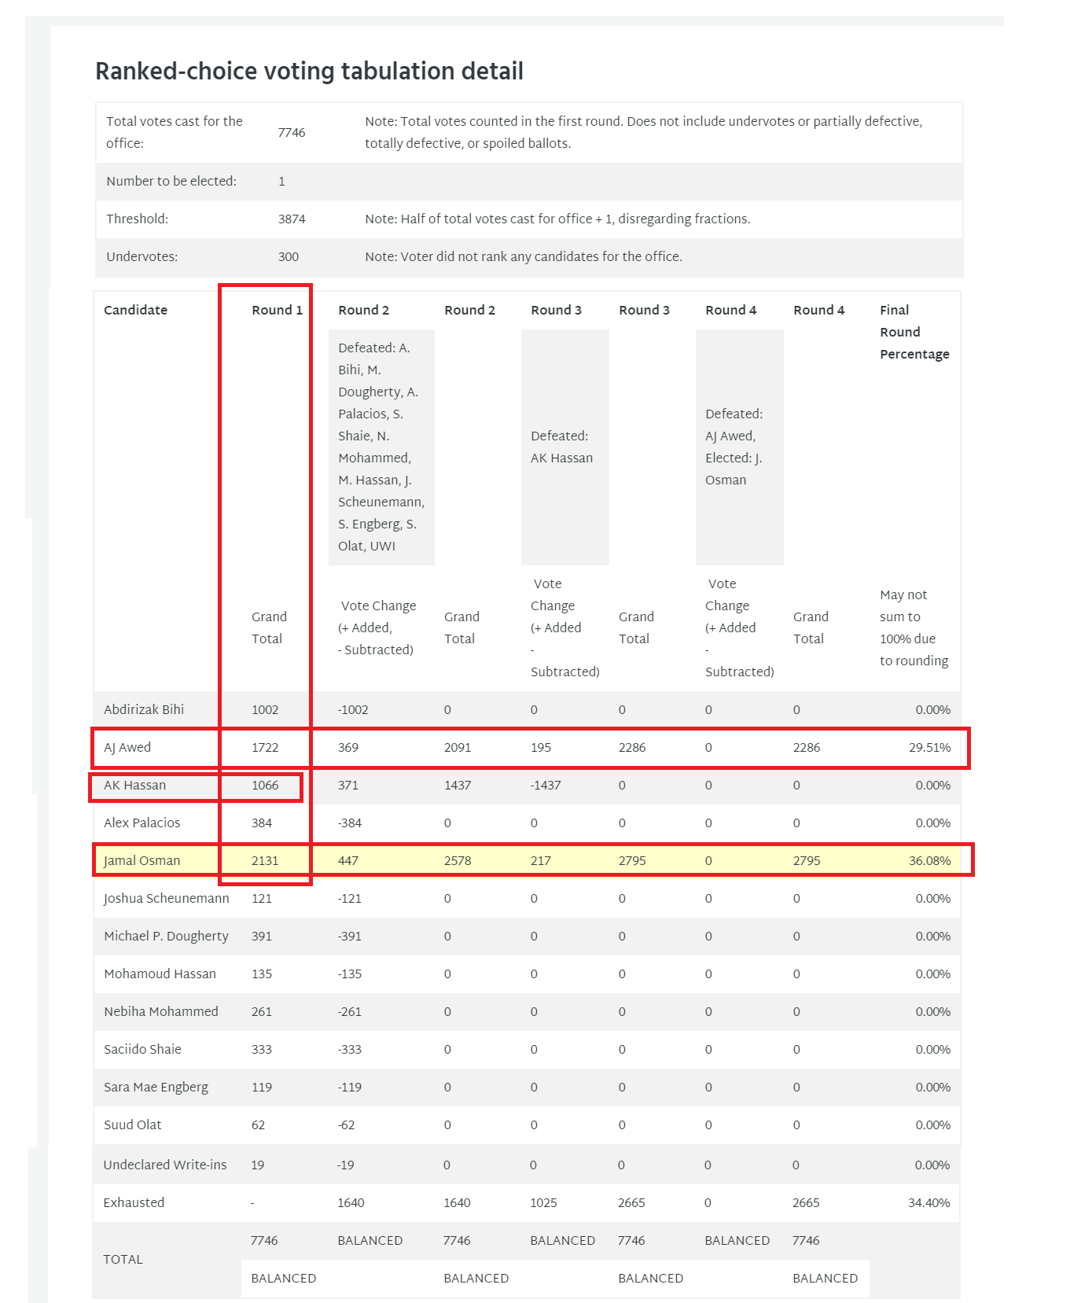Click the Undervotes explanation note
The width and height of the screenshot is (1070, 1303).
[x=524, y=256]
